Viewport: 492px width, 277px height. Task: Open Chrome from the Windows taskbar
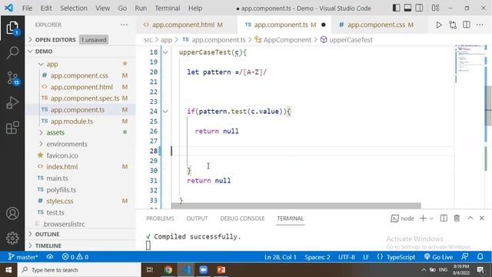pyautogui.click(x=168, y=270)
